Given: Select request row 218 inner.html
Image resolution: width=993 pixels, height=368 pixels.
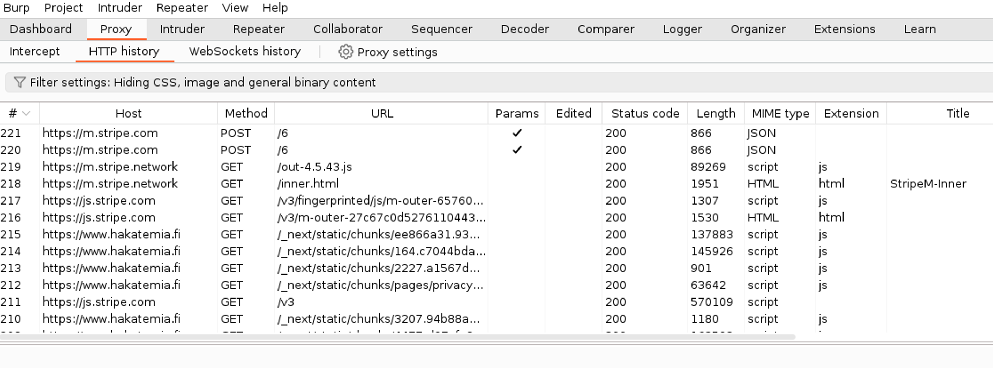Looking at the screenshot, I should (x=308, y=184).
